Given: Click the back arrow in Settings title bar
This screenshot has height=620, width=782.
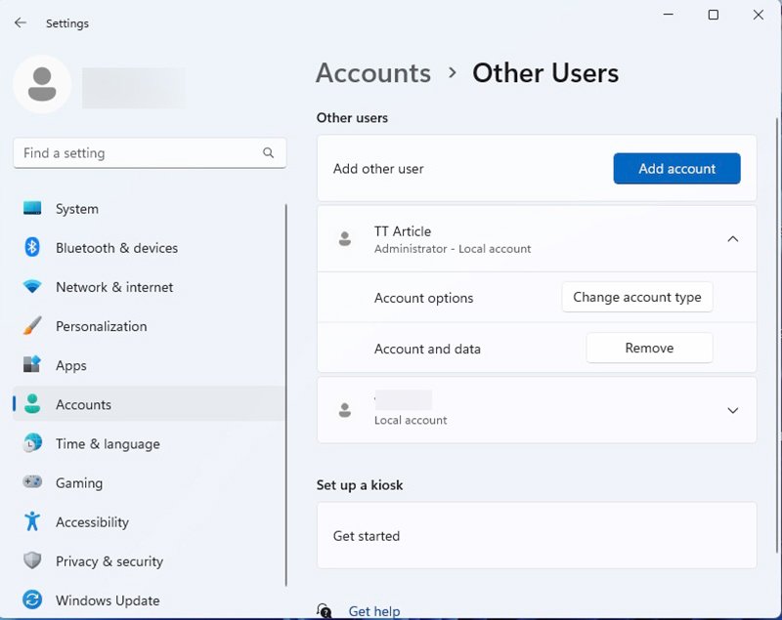Looking at the screenshot, I should click(21, 22).
